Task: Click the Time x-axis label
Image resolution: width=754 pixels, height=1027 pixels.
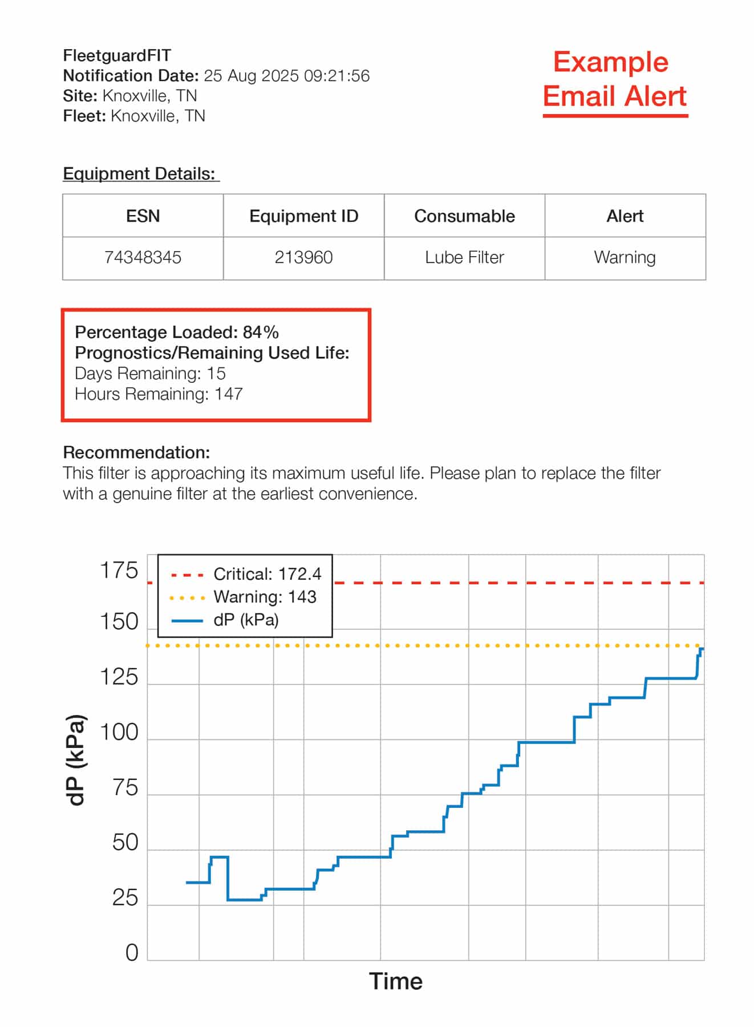Action: (396, 981)
